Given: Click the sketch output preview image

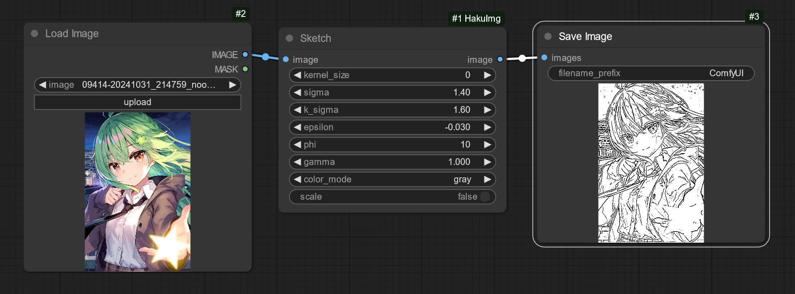Looking at the screenshot, I should [651, 163].
